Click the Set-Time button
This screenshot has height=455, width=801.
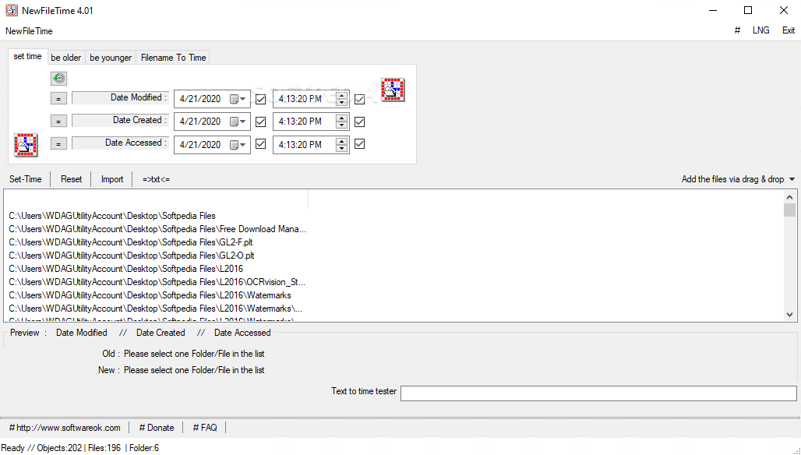(26, 179)
